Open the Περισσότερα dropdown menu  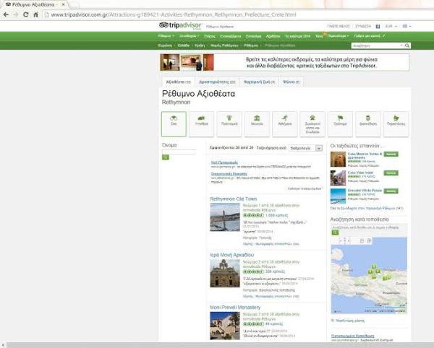click(x=338, y=36)
